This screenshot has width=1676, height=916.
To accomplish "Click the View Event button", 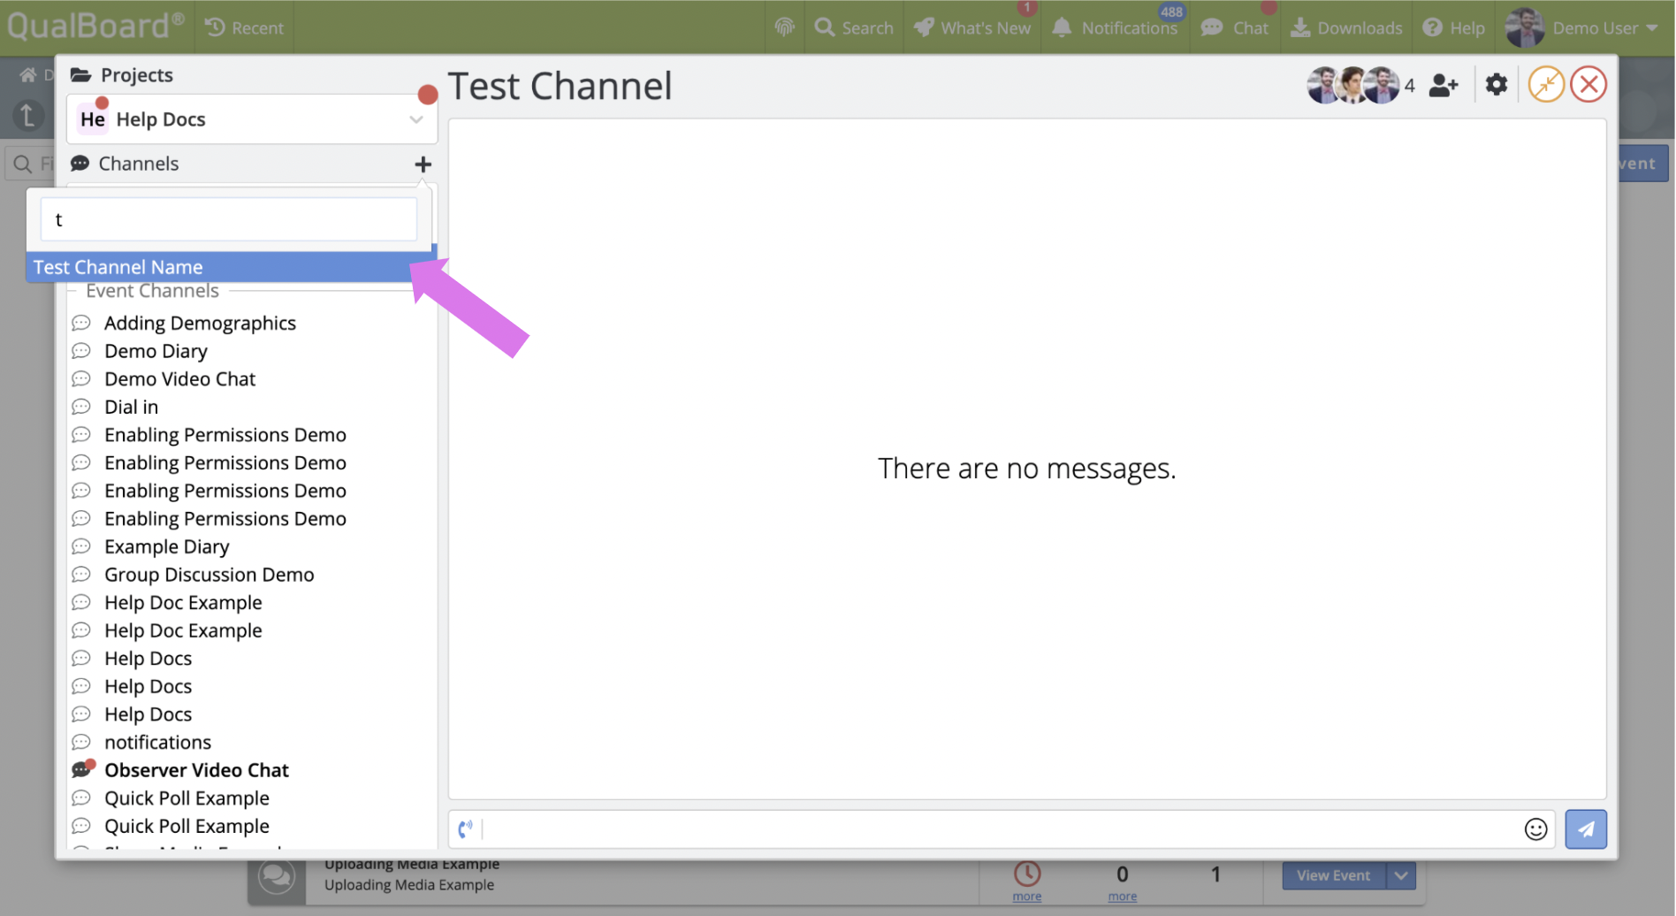I will click(1334, 875).
